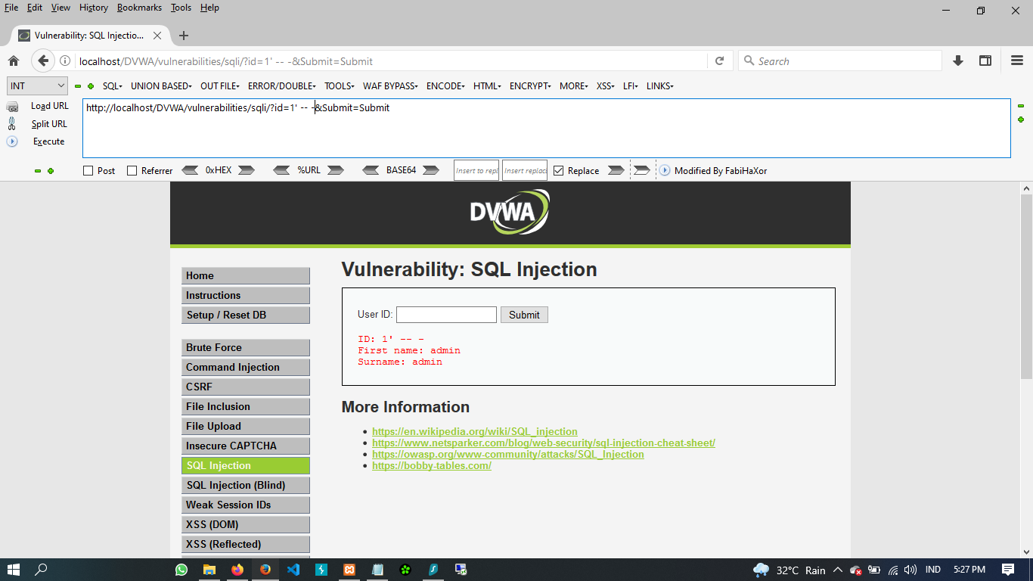Select the Vulnerability: SQL Injection tab
1033x581 pixels.
pyautogui.click(x=89, y=36)
